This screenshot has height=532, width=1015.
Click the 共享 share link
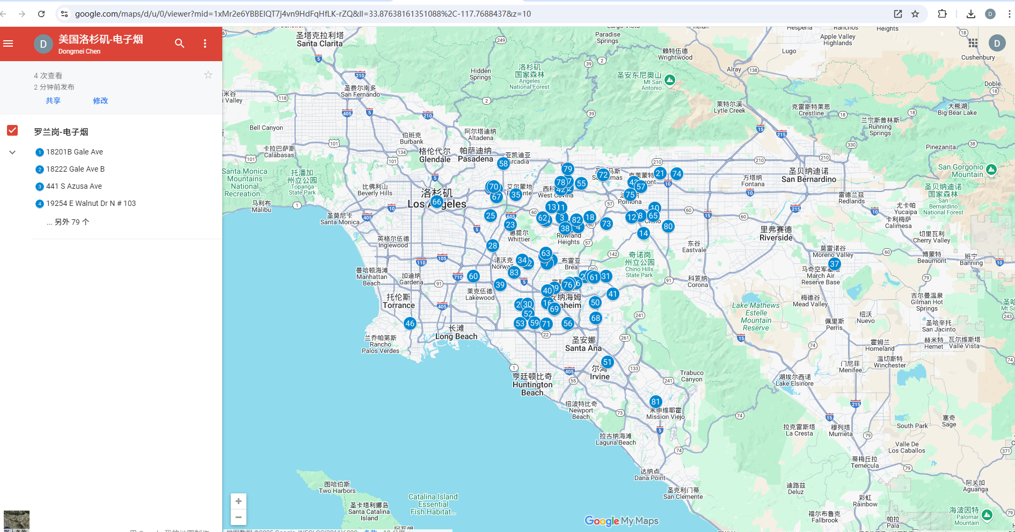tap(53, 101)
